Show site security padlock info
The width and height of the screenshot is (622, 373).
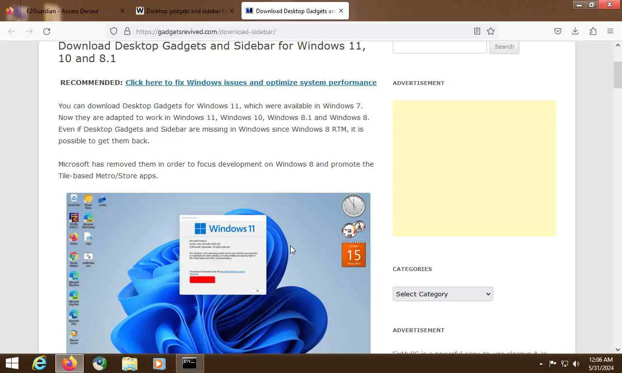tap(127, 32)
